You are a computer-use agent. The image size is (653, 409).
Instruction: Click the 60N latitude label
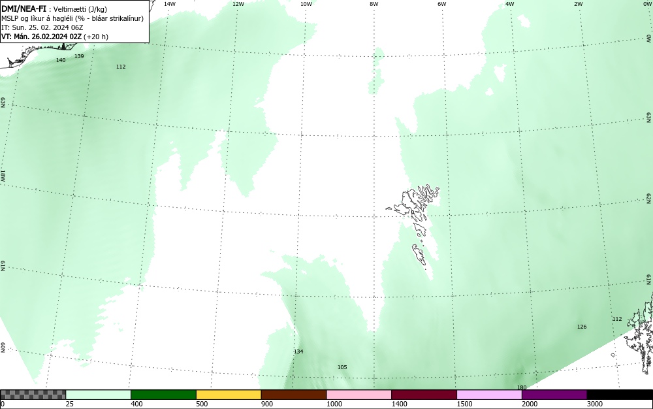click(x=3, y=348)
